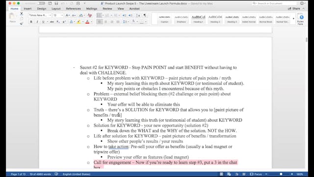The image size is (314, 177).
Task: Open the References tab
Action: (73, 9)
